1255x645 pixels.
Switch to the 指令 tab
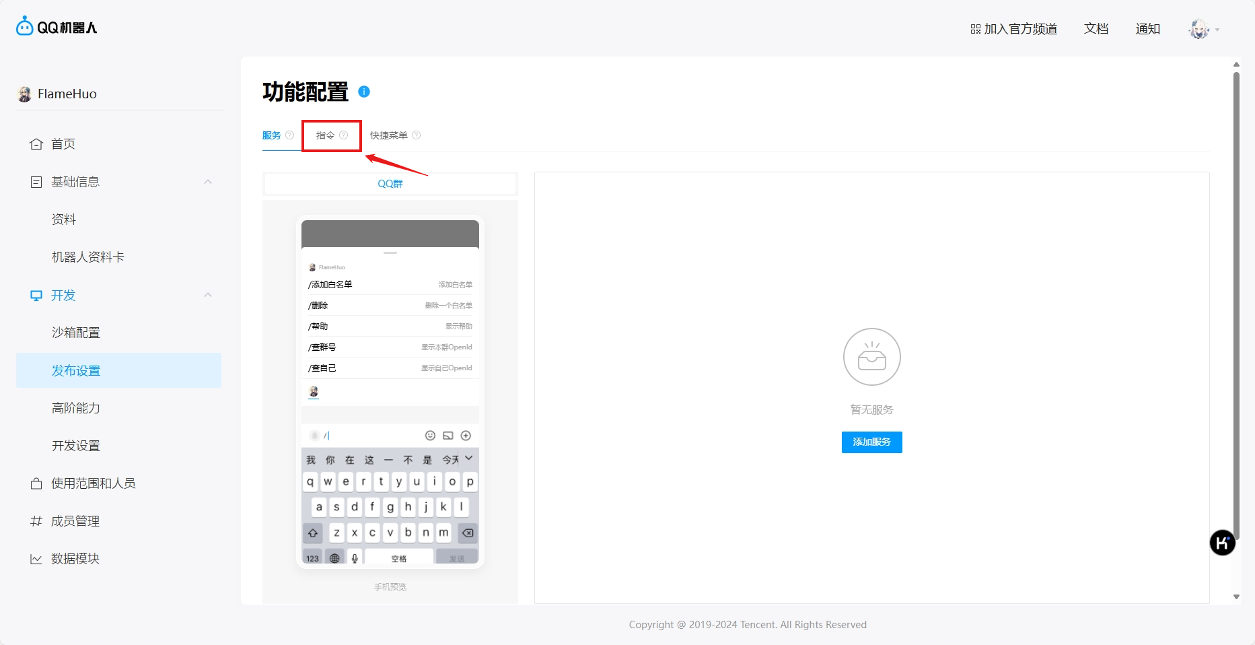326,135
